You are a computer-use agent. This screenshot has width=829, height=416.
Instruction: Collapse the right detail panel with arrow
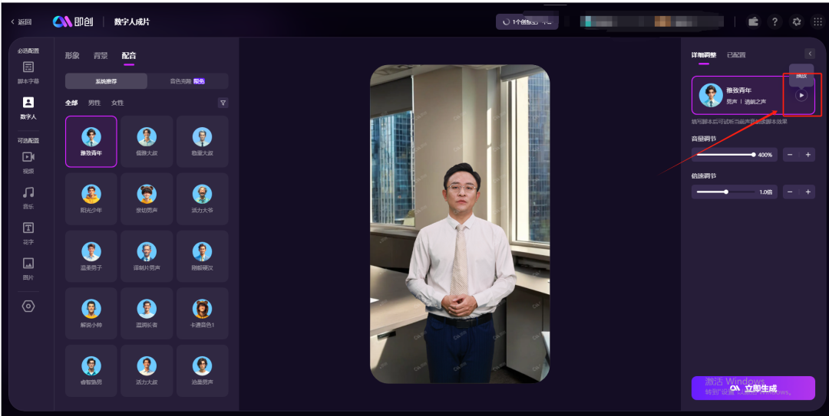[809, 54]
